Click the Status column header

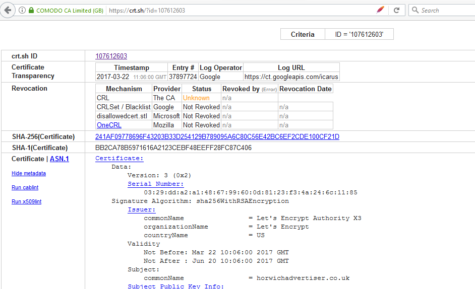tap(202, 89)
